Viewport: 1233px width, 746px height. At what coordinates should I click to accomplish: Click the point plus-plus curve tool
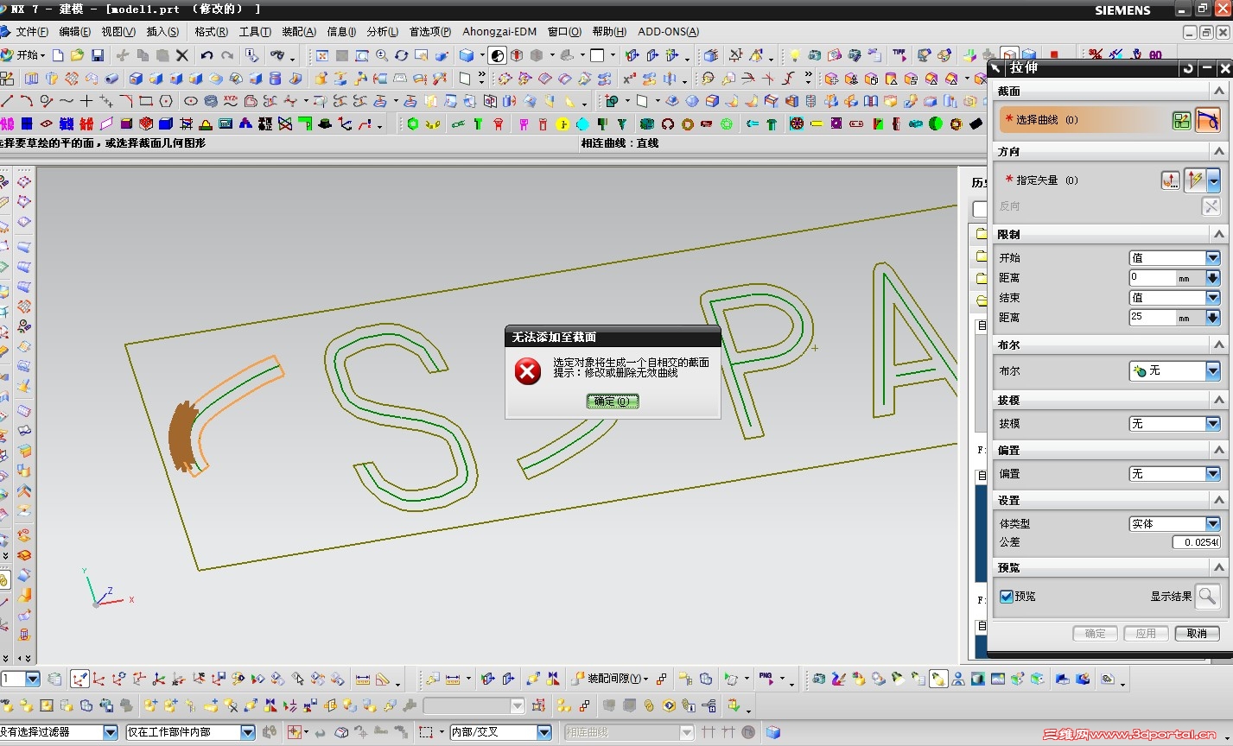click(106, 101)
